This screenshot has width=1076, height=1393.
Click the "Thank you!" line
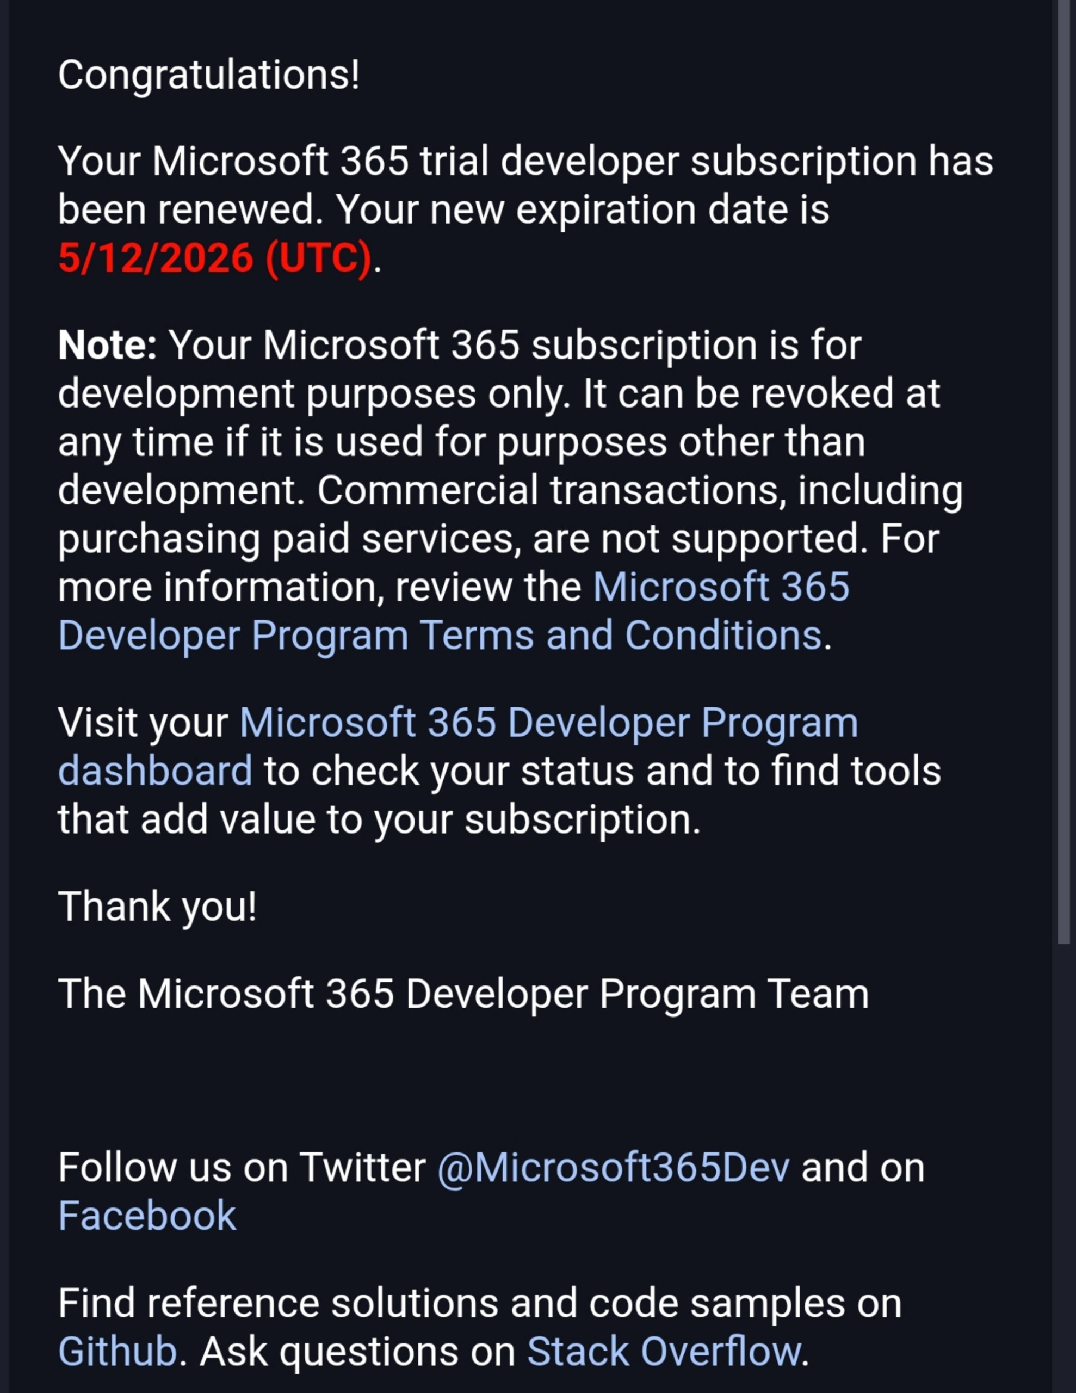point(157,907)
